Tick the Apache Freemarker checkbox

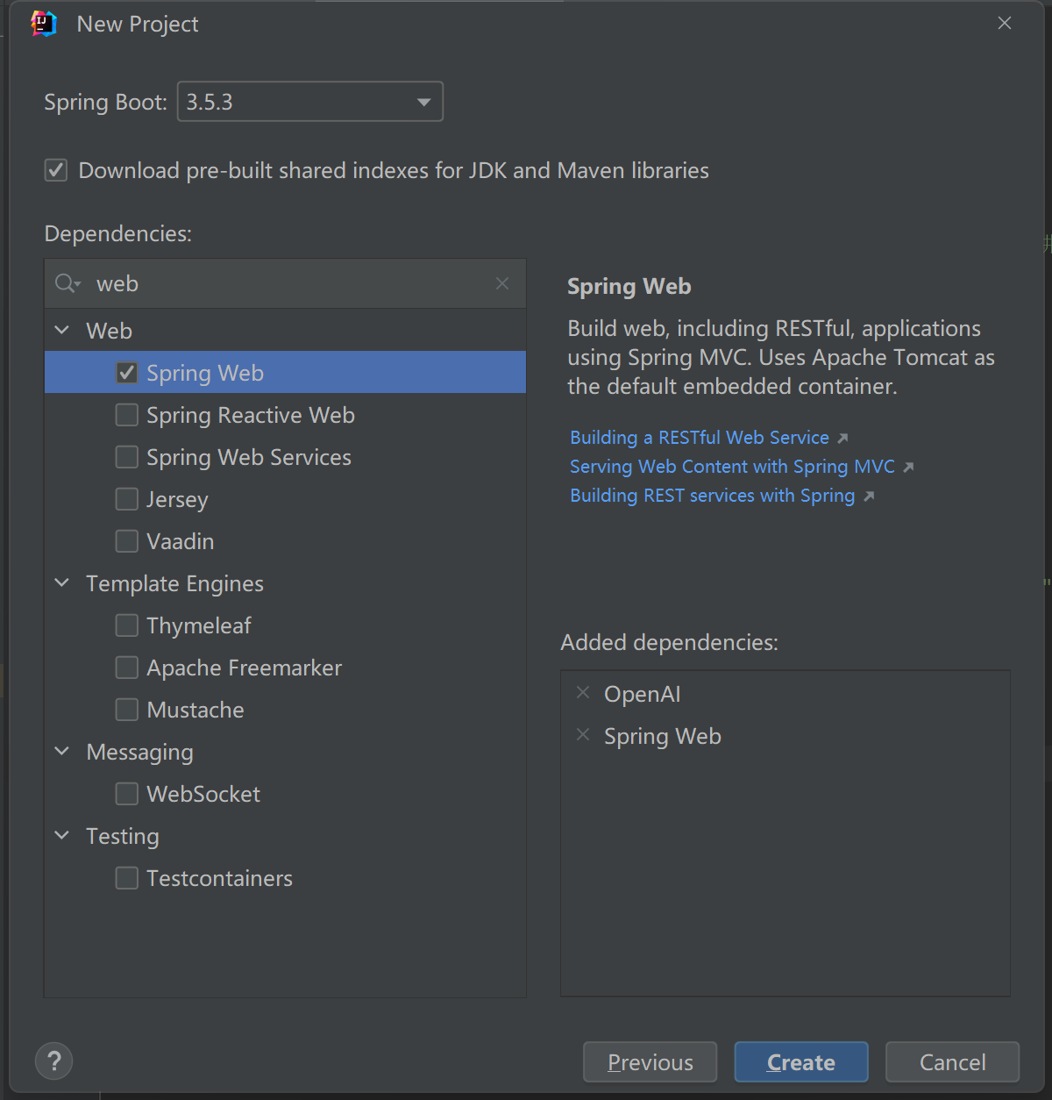(127, 668)
